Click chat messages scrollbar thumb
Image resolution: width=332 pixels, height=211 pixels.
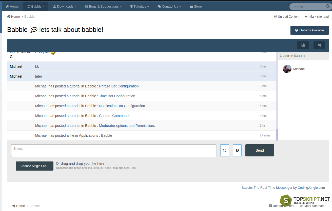click(x=277, y=135)
